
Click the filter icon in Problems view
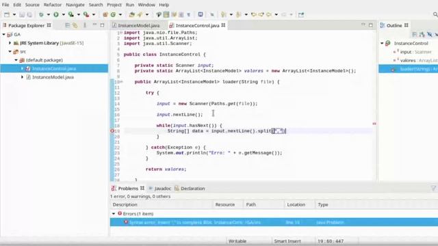[433, 189]
